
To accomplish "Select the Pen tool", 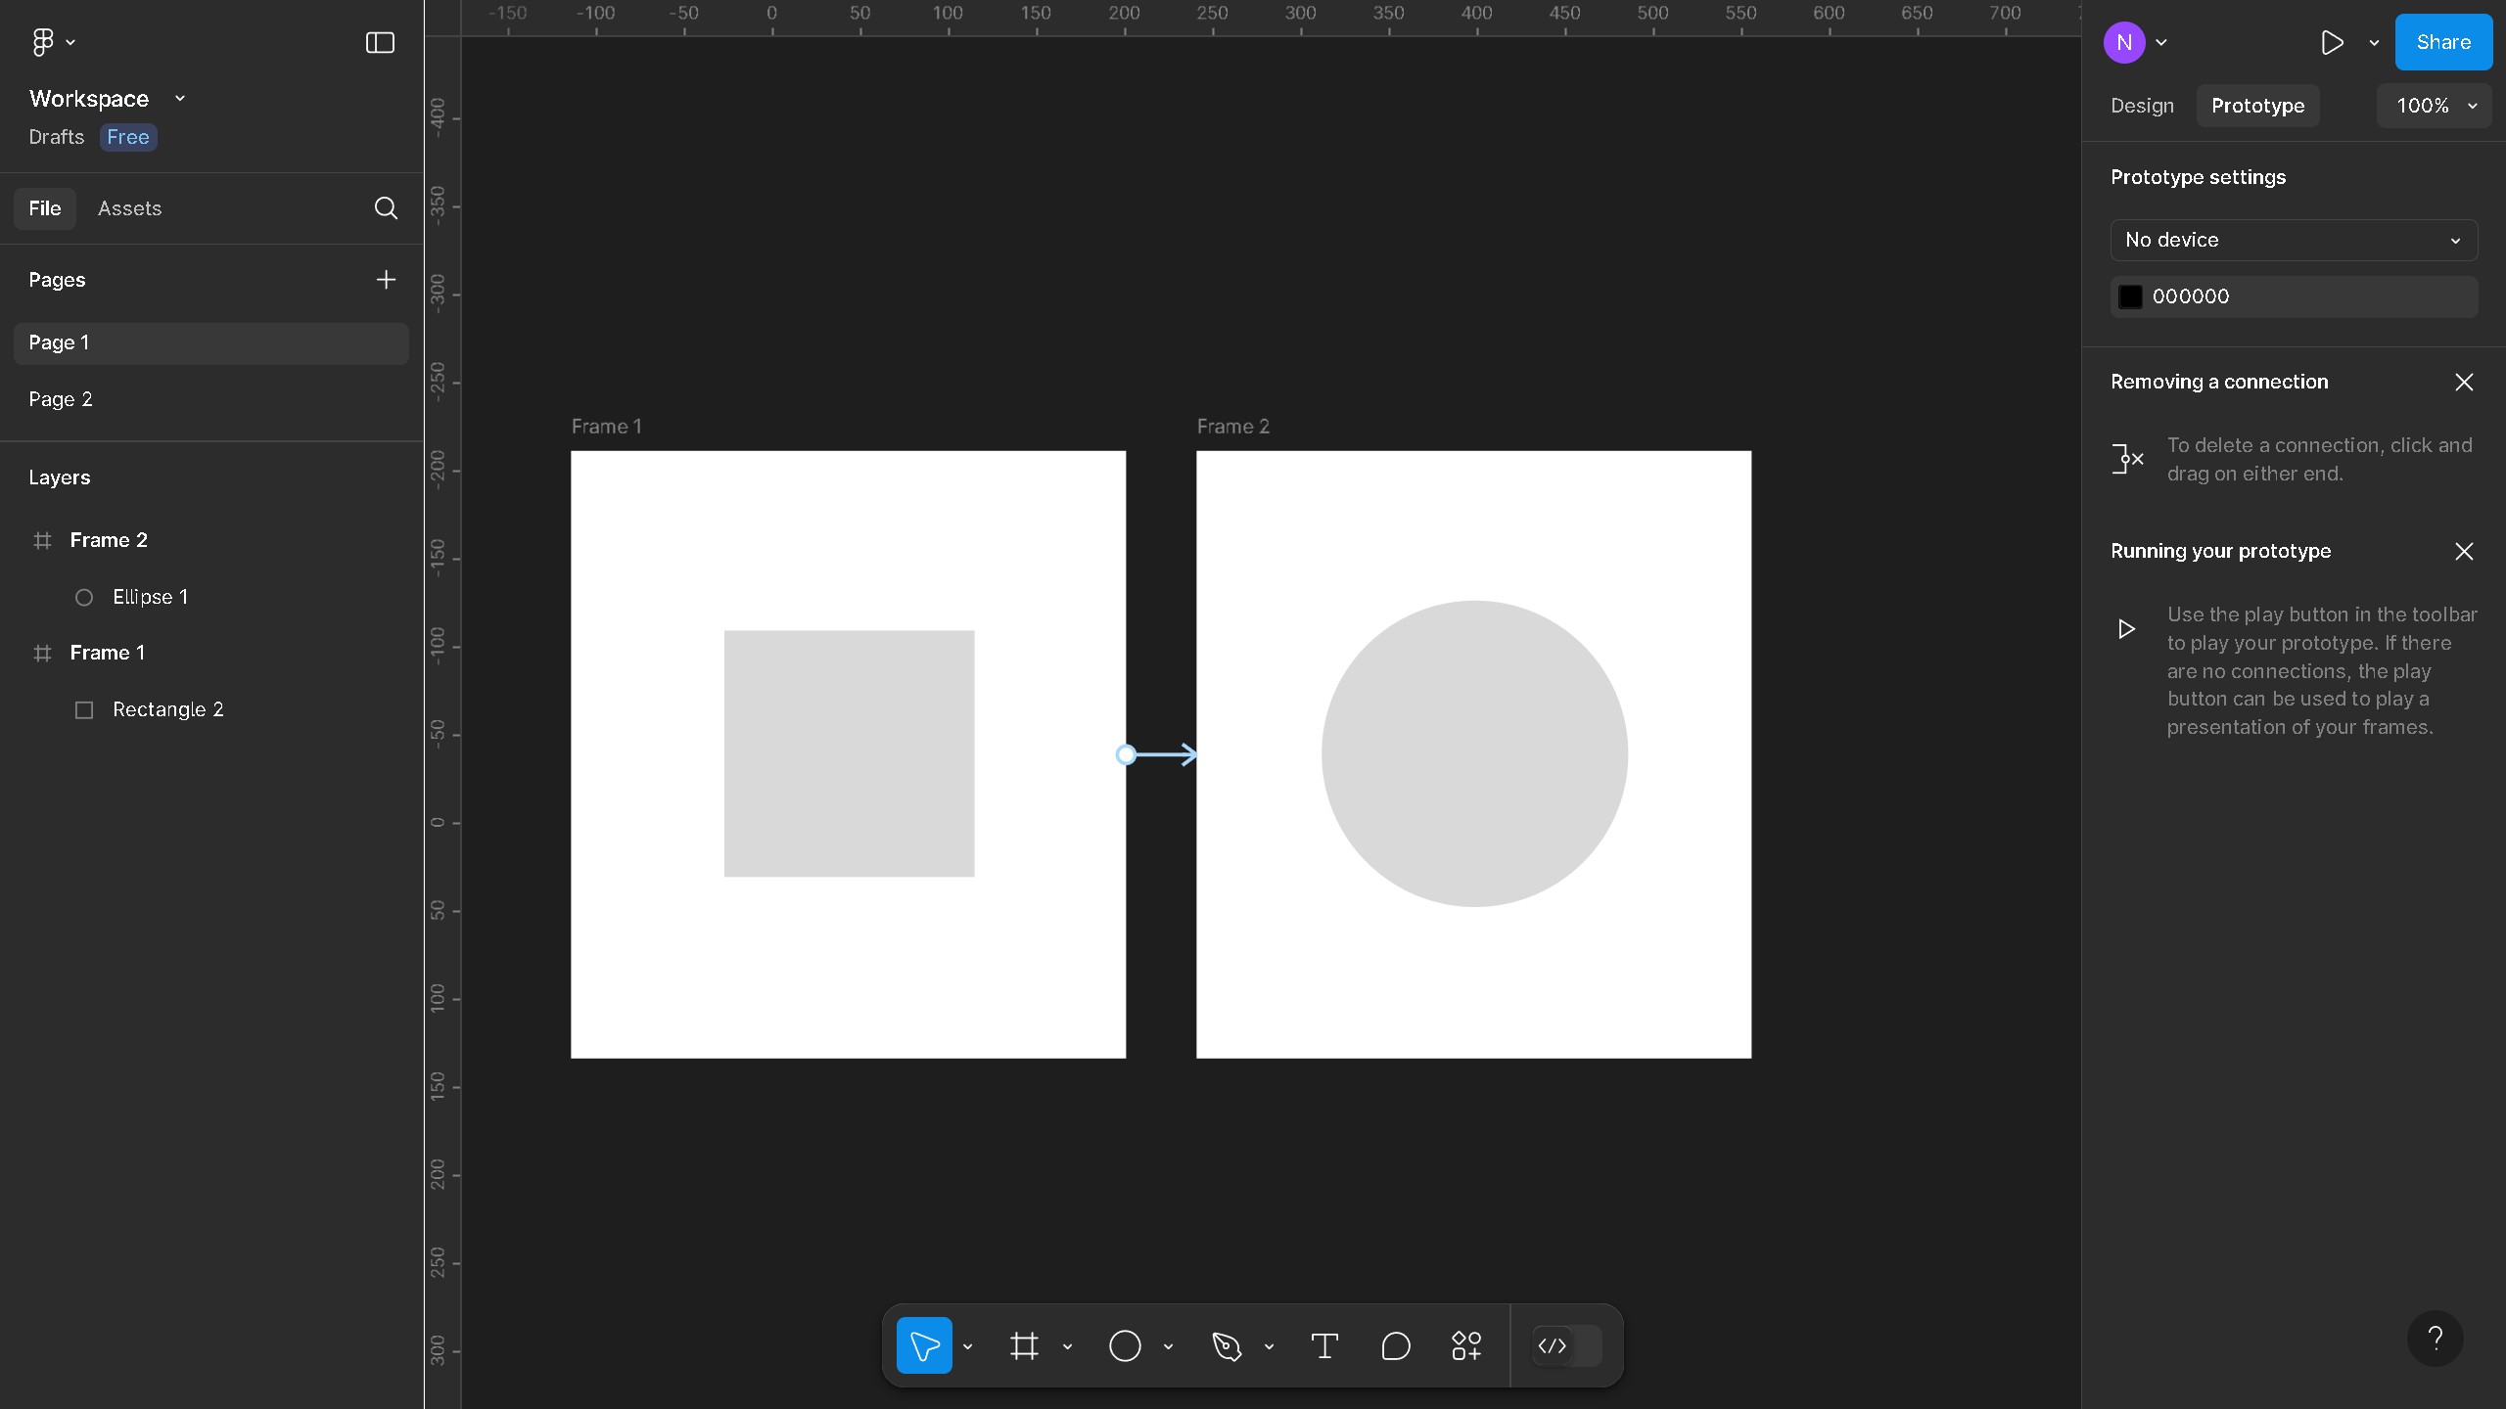I will click(1227, 1345).
